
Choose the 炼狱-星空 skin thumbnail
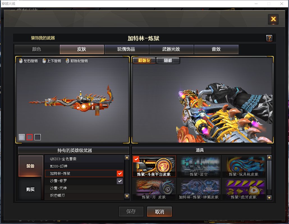(x=199, y=166)
